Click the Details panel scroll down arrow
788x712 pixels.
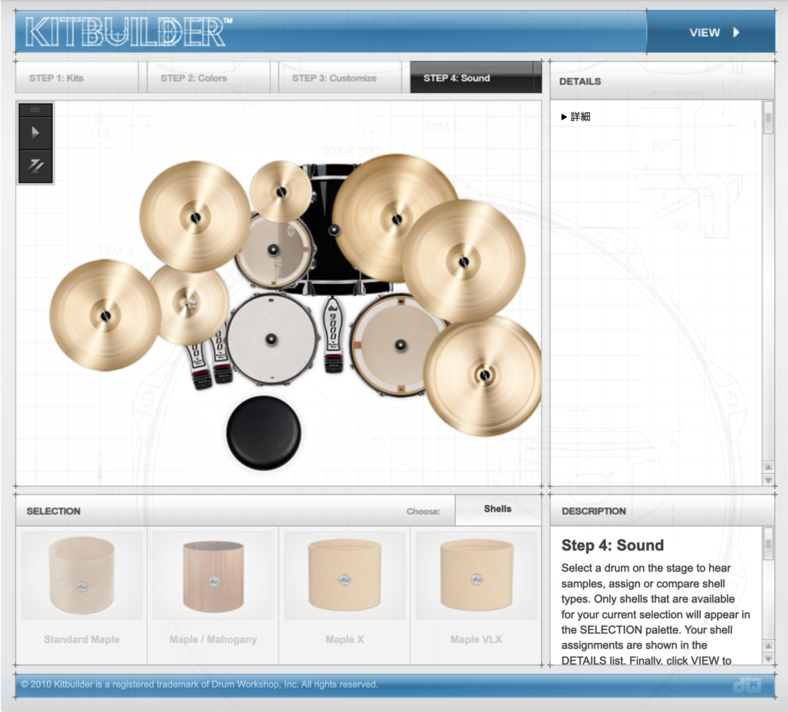[768, 480]
